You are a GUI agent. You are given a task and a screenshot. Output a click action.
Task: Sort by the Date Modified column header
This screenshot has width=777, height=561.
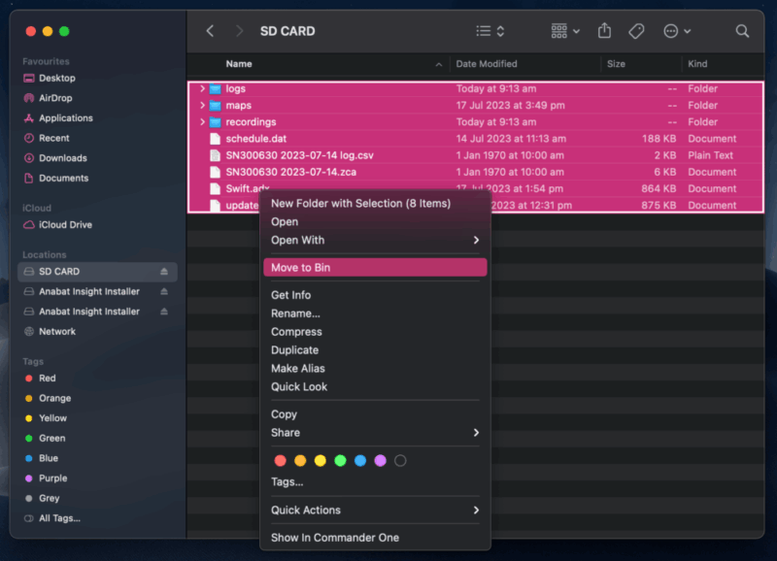[x=487, y=64]
